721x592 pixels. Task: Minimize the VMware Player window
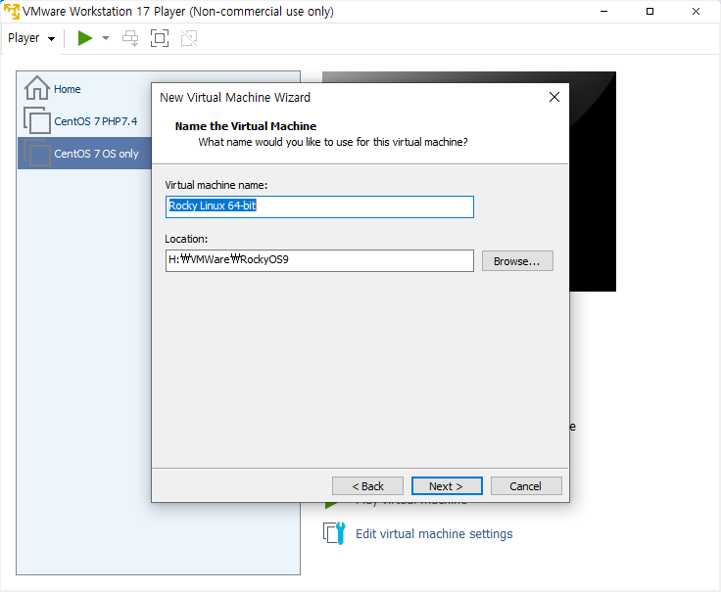[x=604, y=11]
